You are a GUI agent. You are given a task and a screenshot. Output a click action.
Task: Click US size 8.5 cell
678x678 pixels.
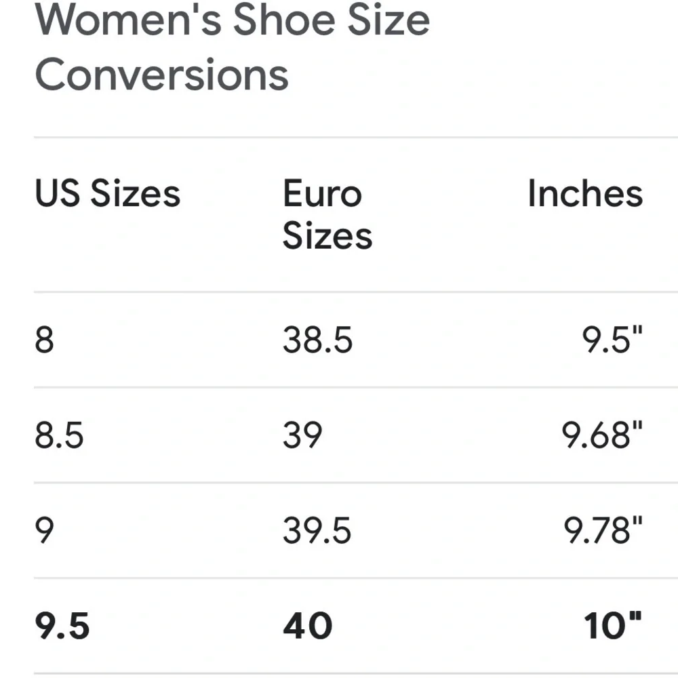point(59,435)
